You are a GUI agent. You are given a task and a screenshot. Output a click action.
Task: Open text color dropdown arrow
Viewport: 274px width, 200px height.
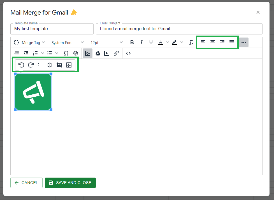click(x=168, y=42)
